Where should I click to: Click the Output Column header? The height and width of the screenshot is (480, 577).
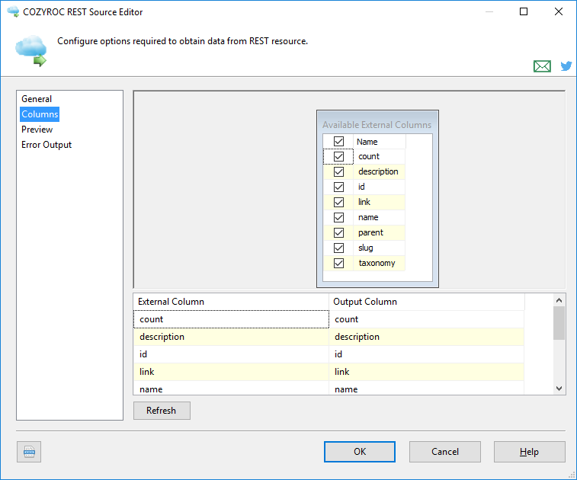point(427,302)
